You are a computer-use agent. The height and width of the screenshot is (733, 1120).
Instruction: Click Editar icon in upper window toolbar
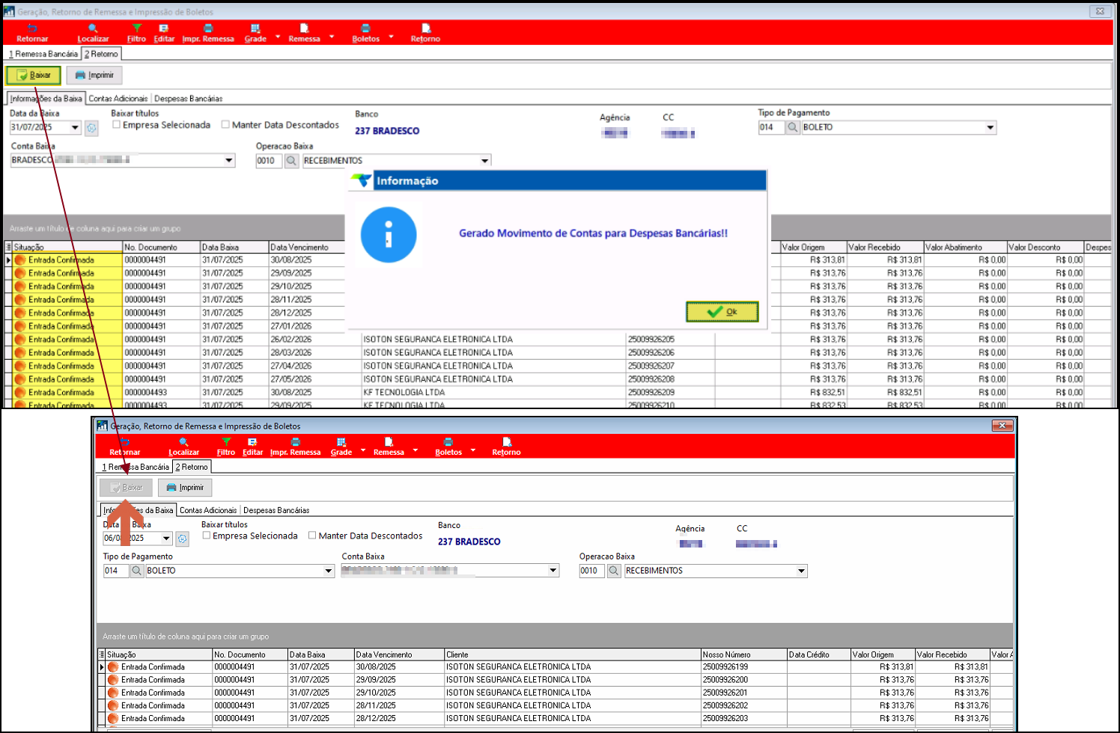[x=164, y=28]
